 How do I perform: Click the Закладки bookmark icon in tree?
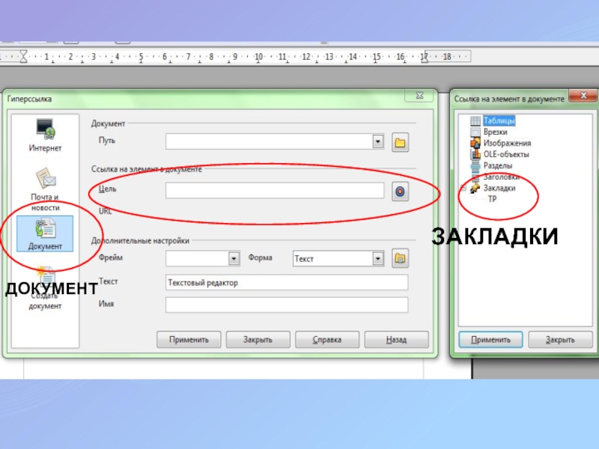point(475,188)
